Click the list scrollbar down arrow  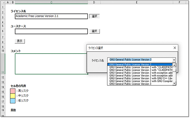pyautogui.click(x=174, y=83)
